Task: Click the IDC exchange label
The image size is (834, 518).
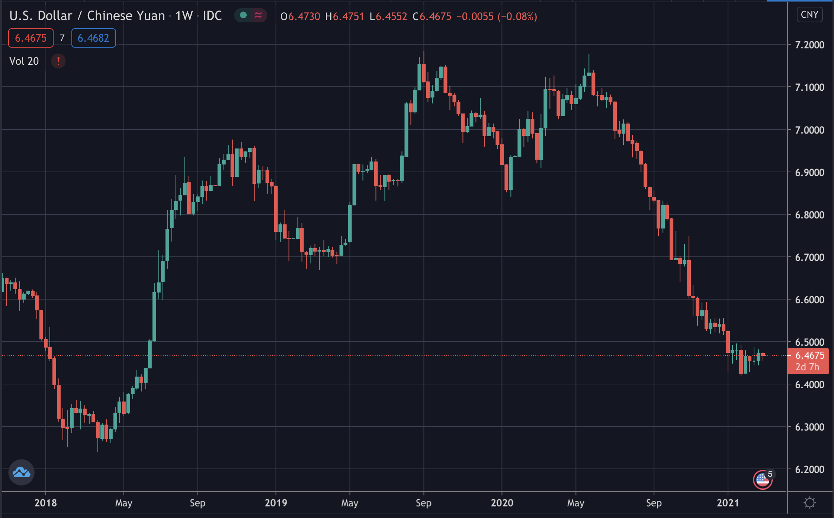Action: [212, 16]
